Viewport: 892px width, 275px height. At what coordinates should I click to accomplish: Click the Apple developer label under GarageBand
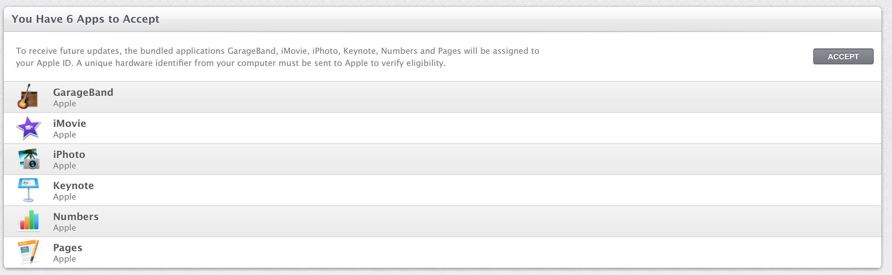pos(64,104)
